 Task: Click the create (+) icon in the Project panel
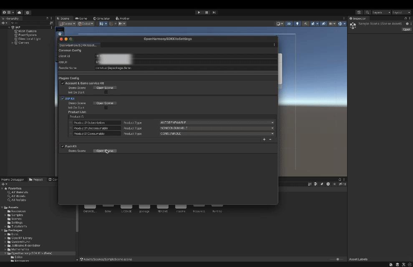tap(3, 184)
